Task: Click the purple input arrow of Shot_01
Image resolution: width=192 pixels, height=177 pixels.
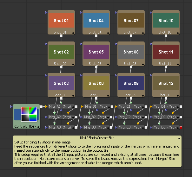Action: click(46, 12)
